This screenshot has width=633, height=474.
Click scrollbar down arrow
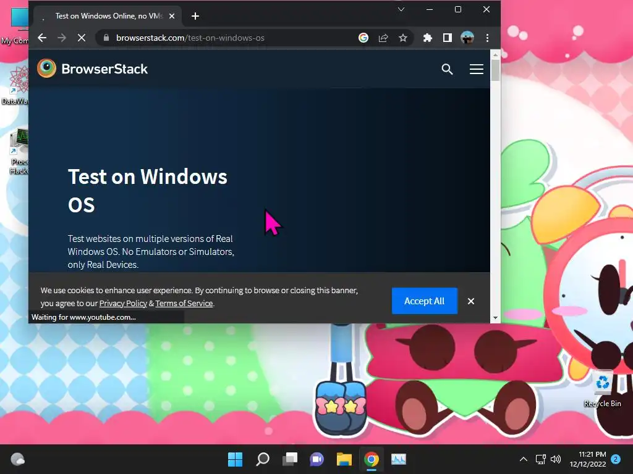click(495, 318)
